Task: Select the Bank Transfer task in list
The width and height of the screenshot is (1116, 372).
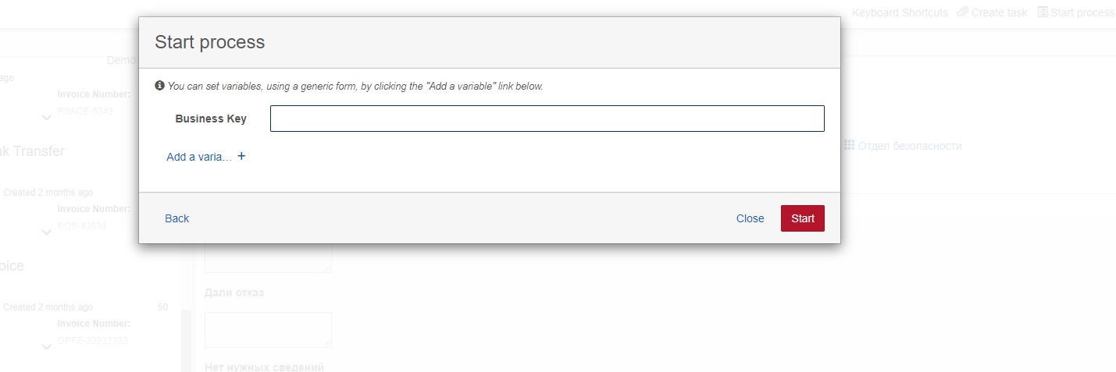Action: pos(32,151)
